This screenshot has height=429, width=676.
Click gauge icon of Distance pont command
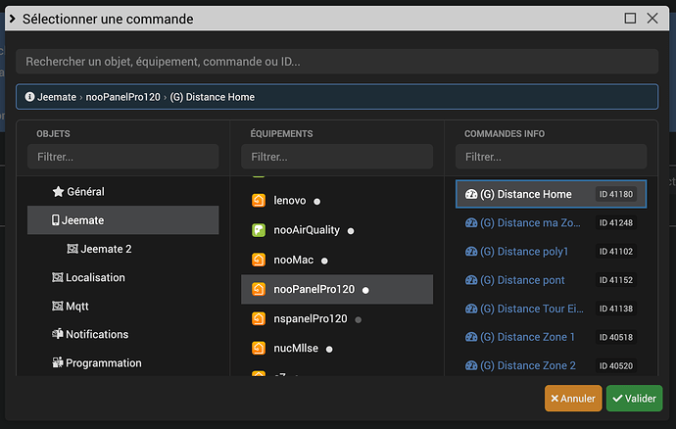471,280
